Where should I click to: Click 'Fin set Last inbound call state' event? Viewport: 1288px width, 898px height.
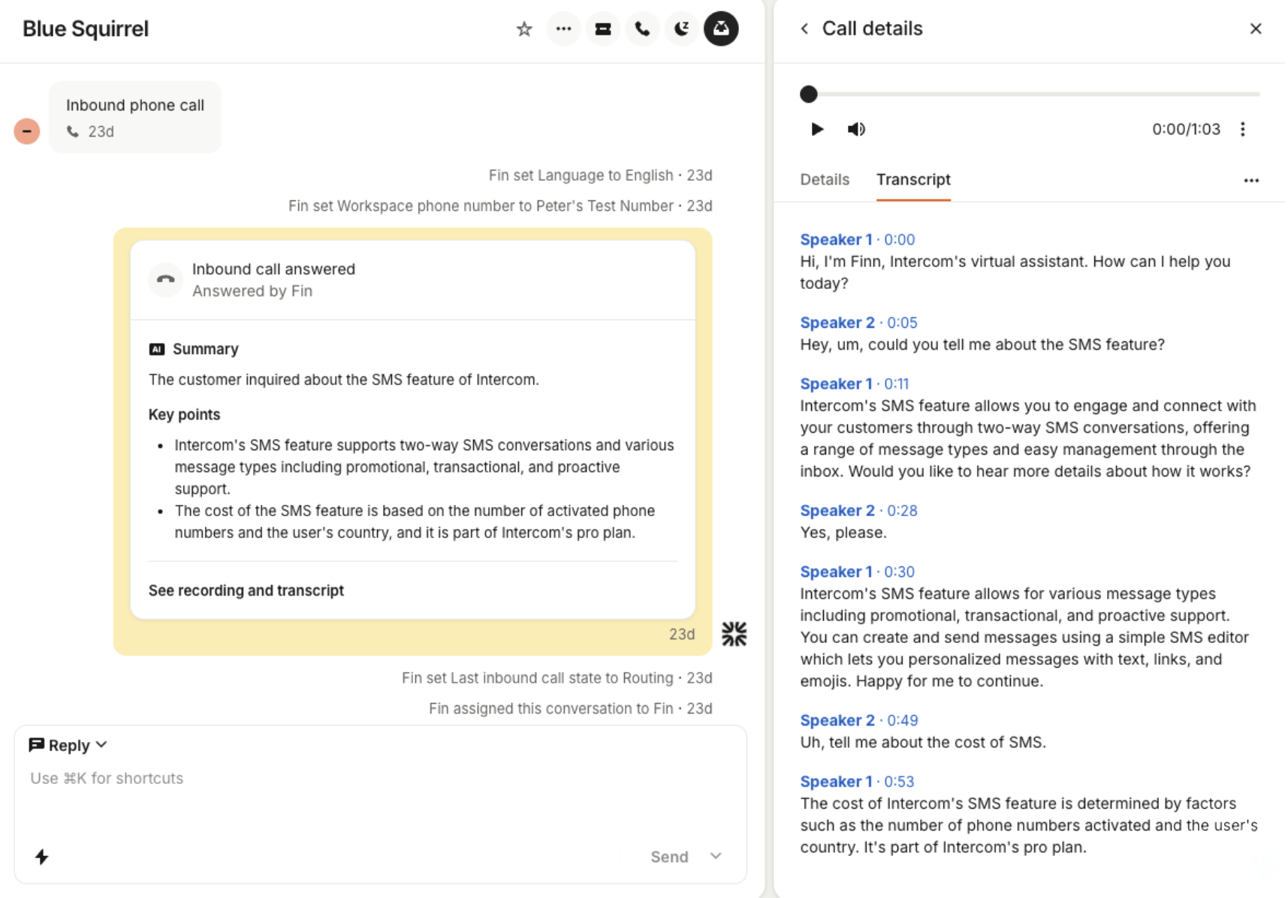[x=557, y=678]
